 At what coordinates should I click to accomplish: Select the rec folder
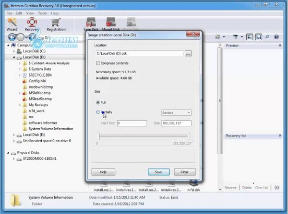[28, 117]
